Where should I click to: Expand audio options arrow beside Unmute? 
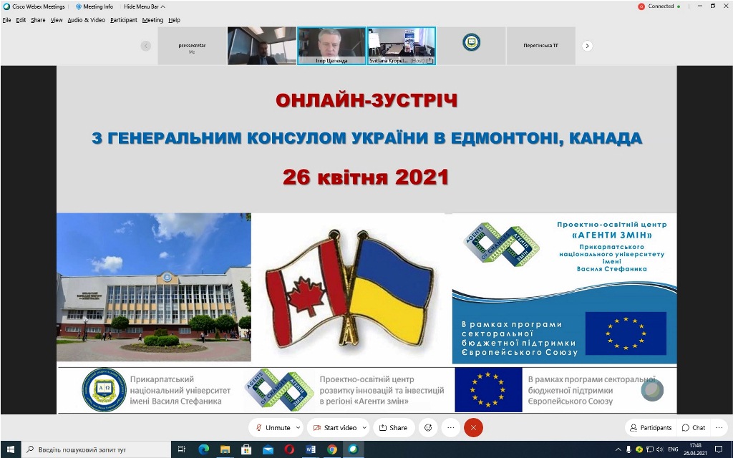(x=297, y=427)
